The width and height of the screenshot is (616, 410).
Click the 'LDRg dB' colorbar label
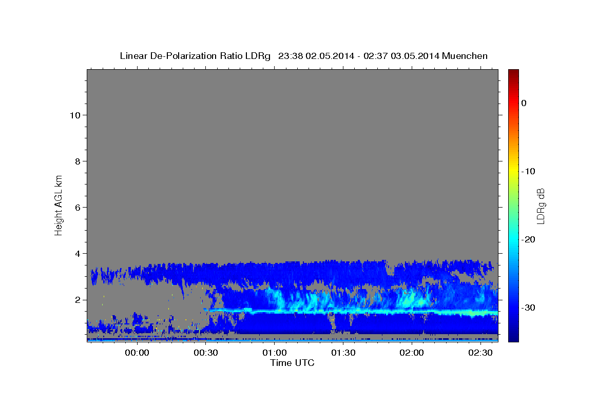tap(541, 206)
